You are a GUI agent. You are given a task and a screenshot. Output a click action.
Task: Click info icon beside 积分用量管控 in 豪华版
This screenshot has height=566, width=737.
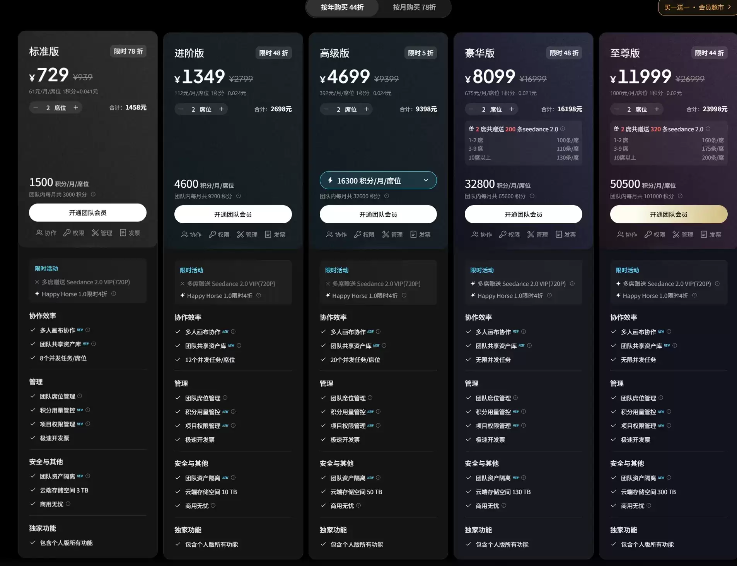click(x=524, y=411)
